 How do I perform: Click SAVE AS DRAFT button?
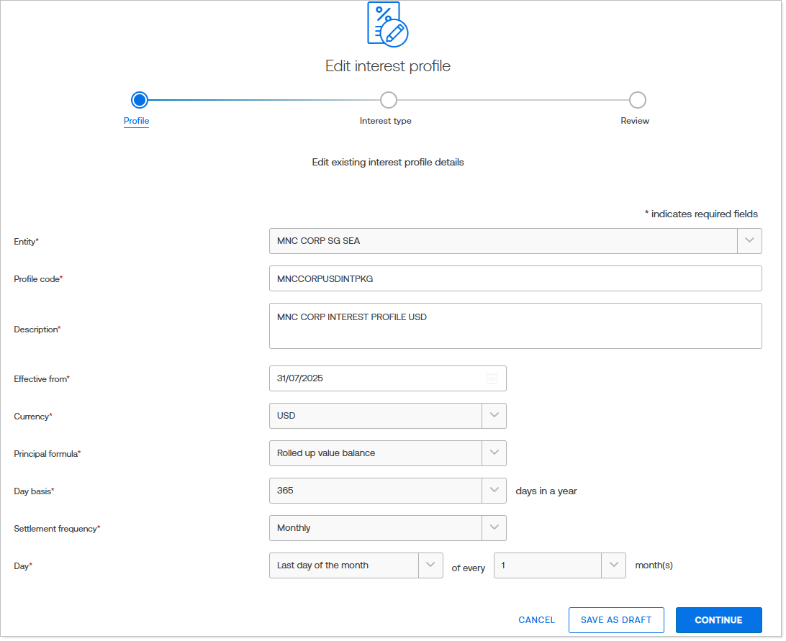point(616,620)
